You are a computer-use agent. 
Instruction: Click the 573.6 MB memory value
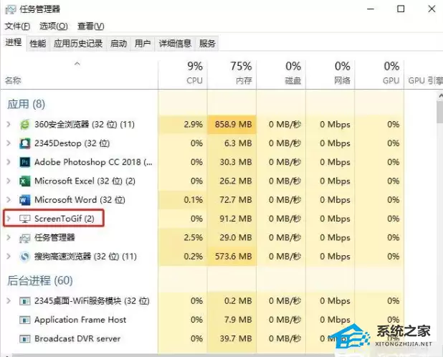(233, 257)
